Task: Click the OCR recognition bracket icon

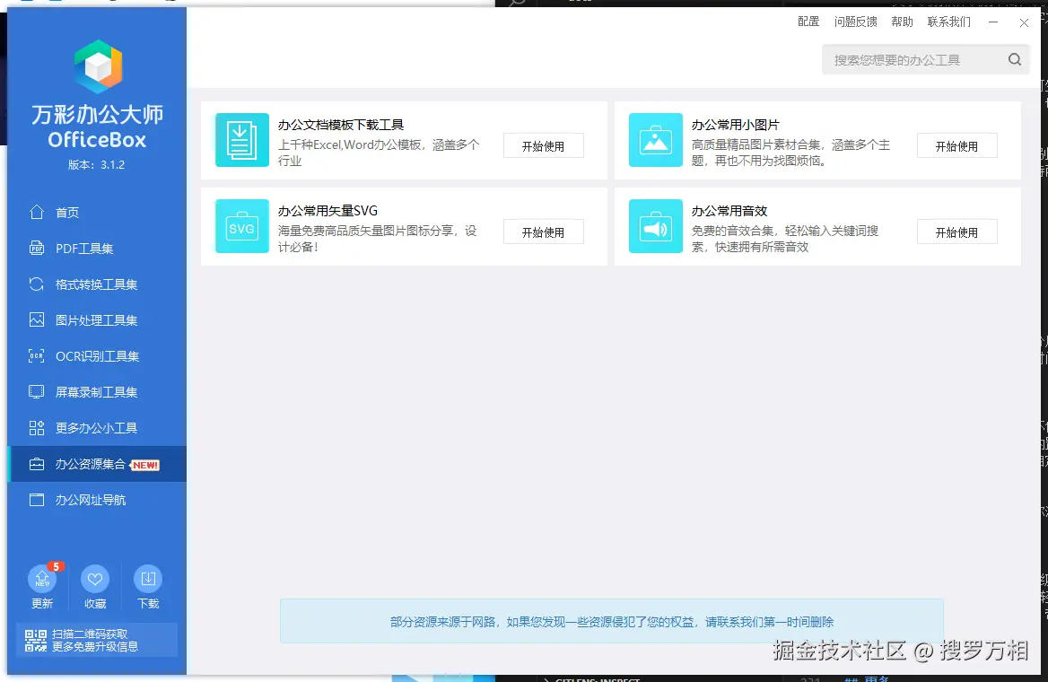Action: [37, 355]
